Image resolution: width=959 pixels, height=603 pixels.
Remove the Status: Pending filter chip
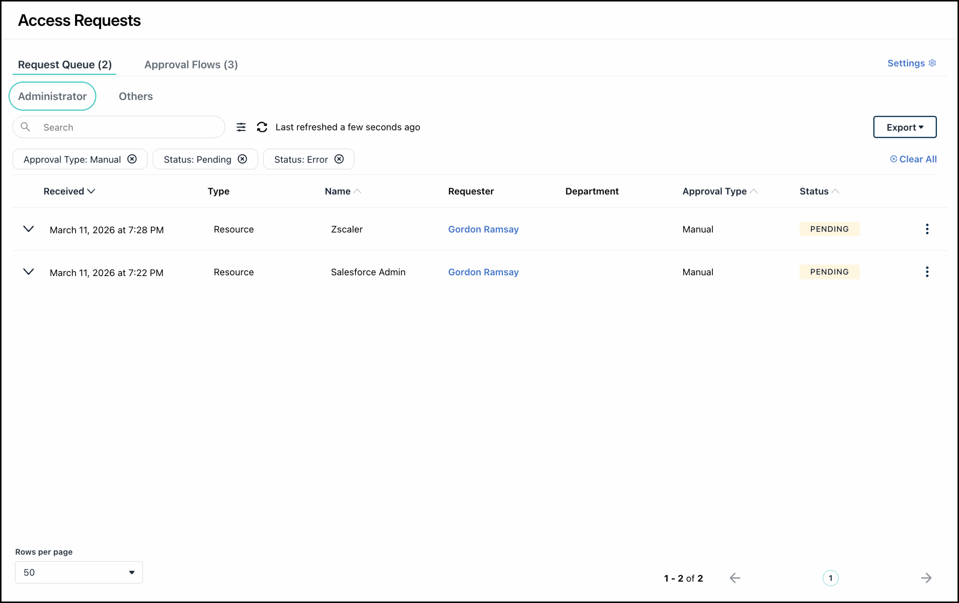242,159
